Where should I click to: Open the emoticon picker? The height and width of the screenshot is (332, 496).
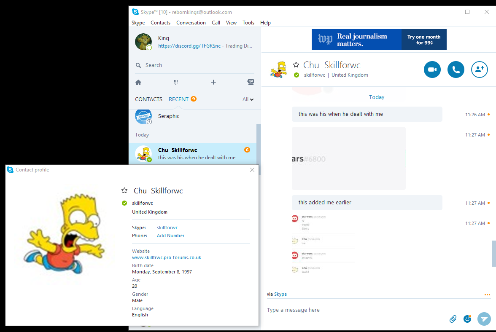click(467, 319)
